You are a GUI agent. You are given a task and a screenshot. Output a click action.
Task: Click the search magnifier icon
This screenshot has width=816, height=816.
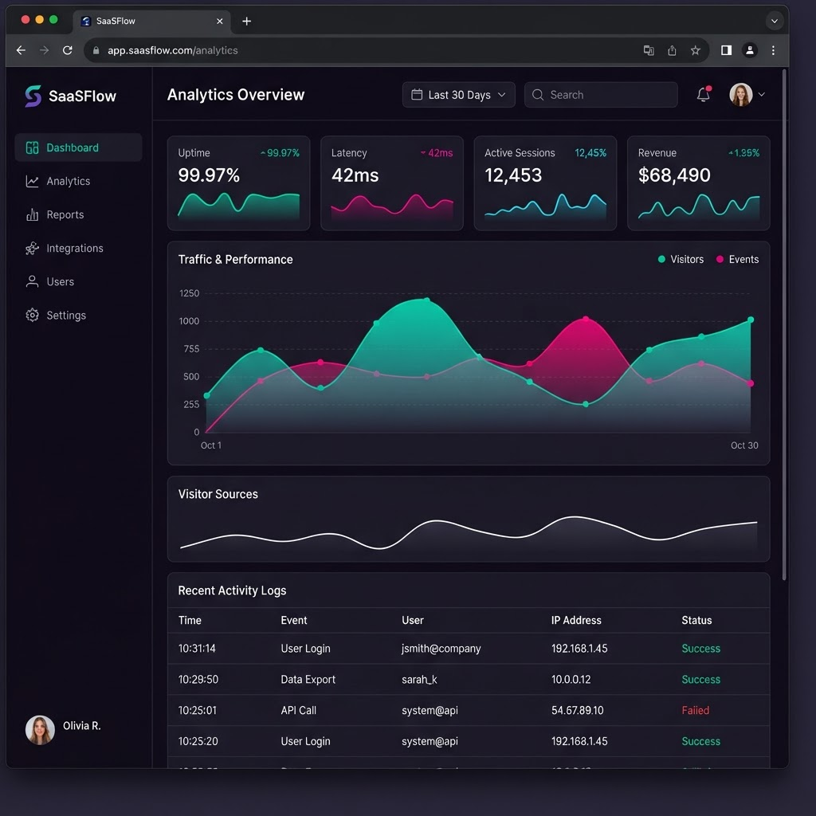point(538,95)
